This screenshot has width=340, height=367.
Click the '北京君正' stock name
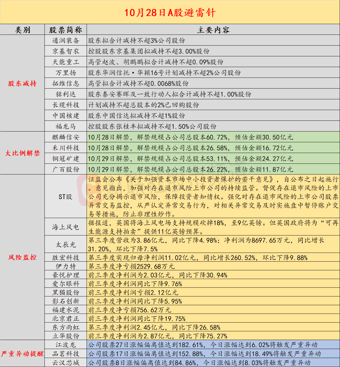coord(66,319)
